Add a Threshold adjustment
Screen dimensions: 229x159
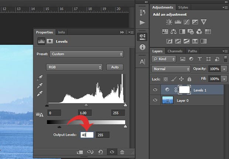(187, 41)
